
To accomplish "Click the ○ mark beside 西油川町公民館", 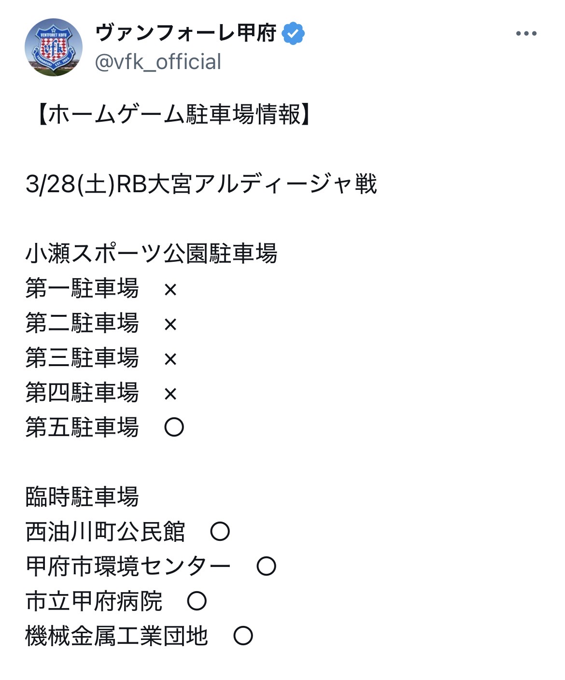I will tap(220, 532).
